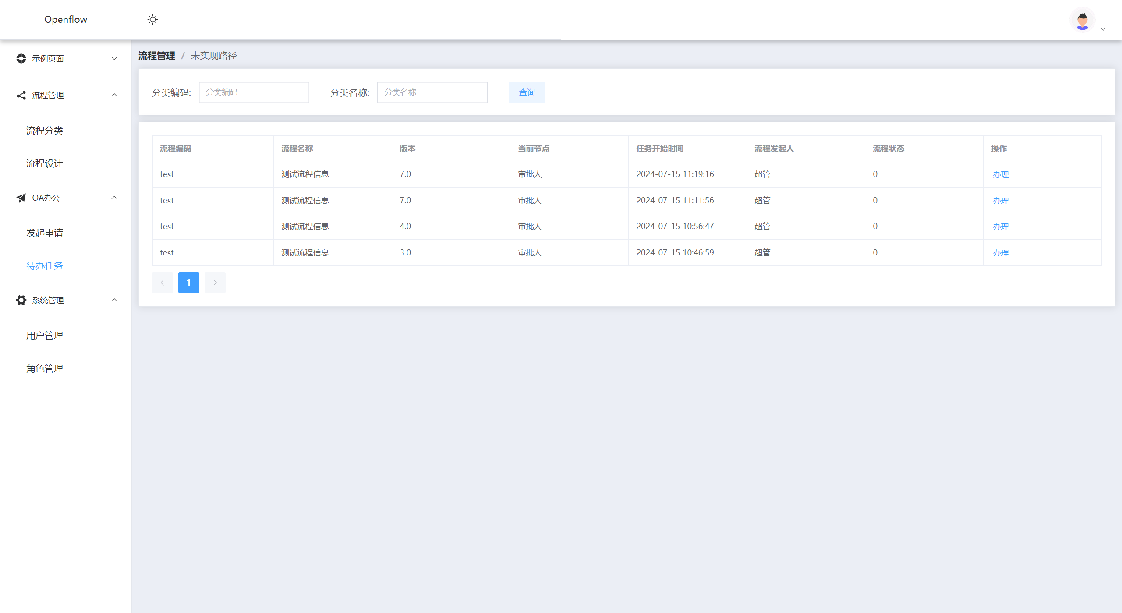Open the dropdown arrow beside avatar
The height and width of the screenshot is (613, 1122).
pos(1103,29)
